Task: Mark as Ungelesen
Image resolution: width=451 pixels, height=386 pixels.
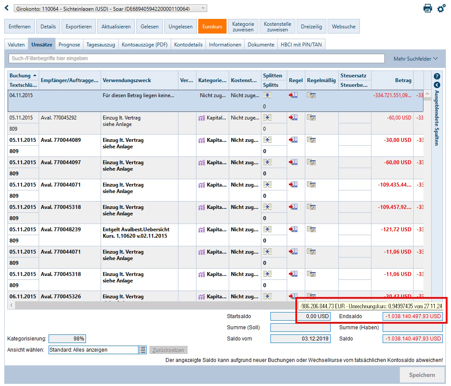Action: (180, 27)
